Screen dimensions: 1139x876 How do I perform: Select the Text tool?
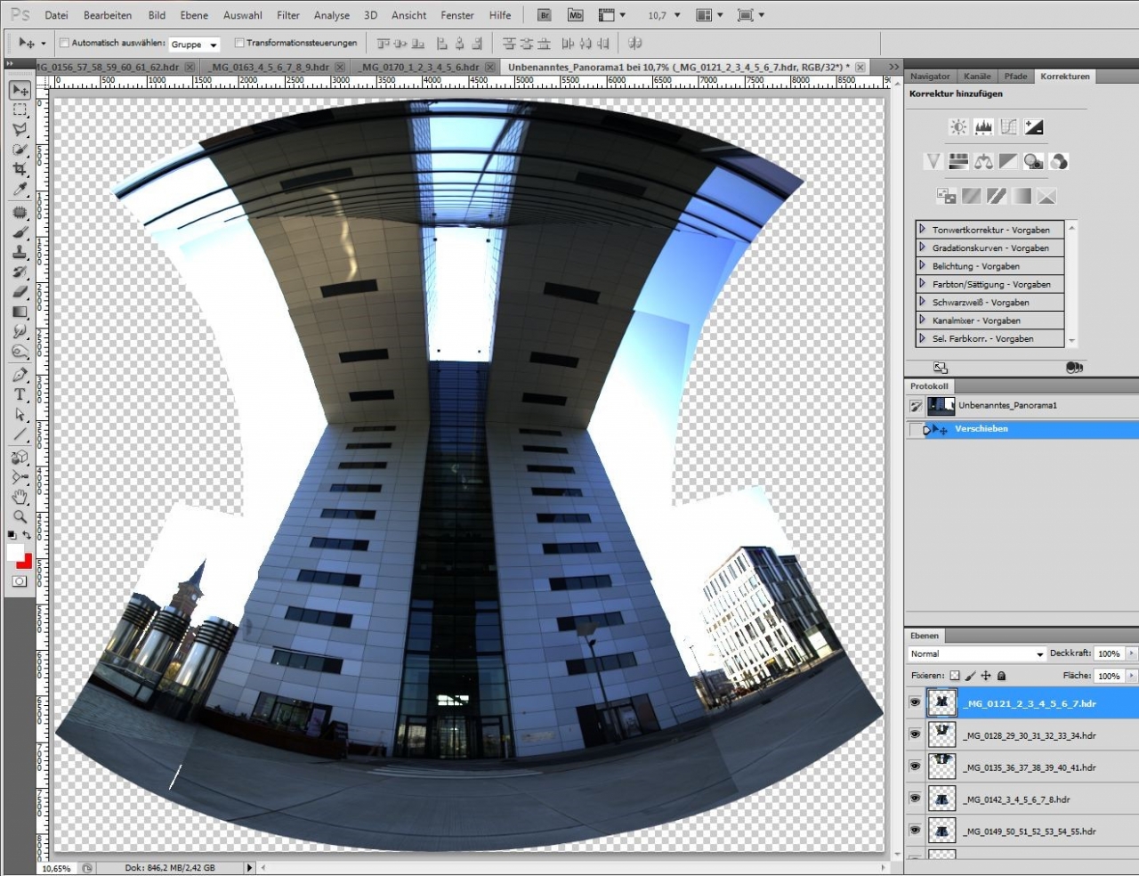coord(20,394)
